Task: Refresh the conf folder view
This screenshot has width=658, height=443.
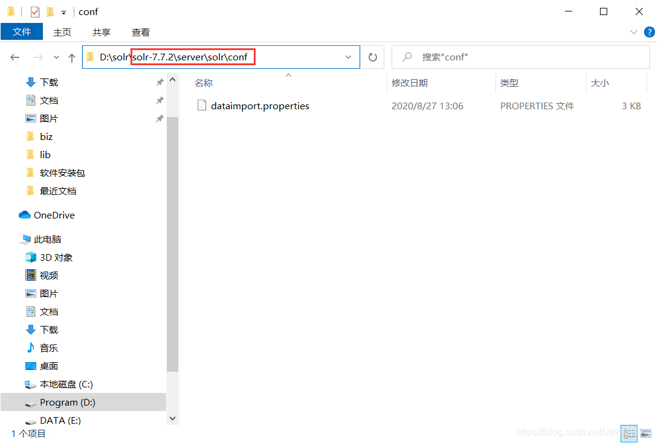Action: coord(373,57)
